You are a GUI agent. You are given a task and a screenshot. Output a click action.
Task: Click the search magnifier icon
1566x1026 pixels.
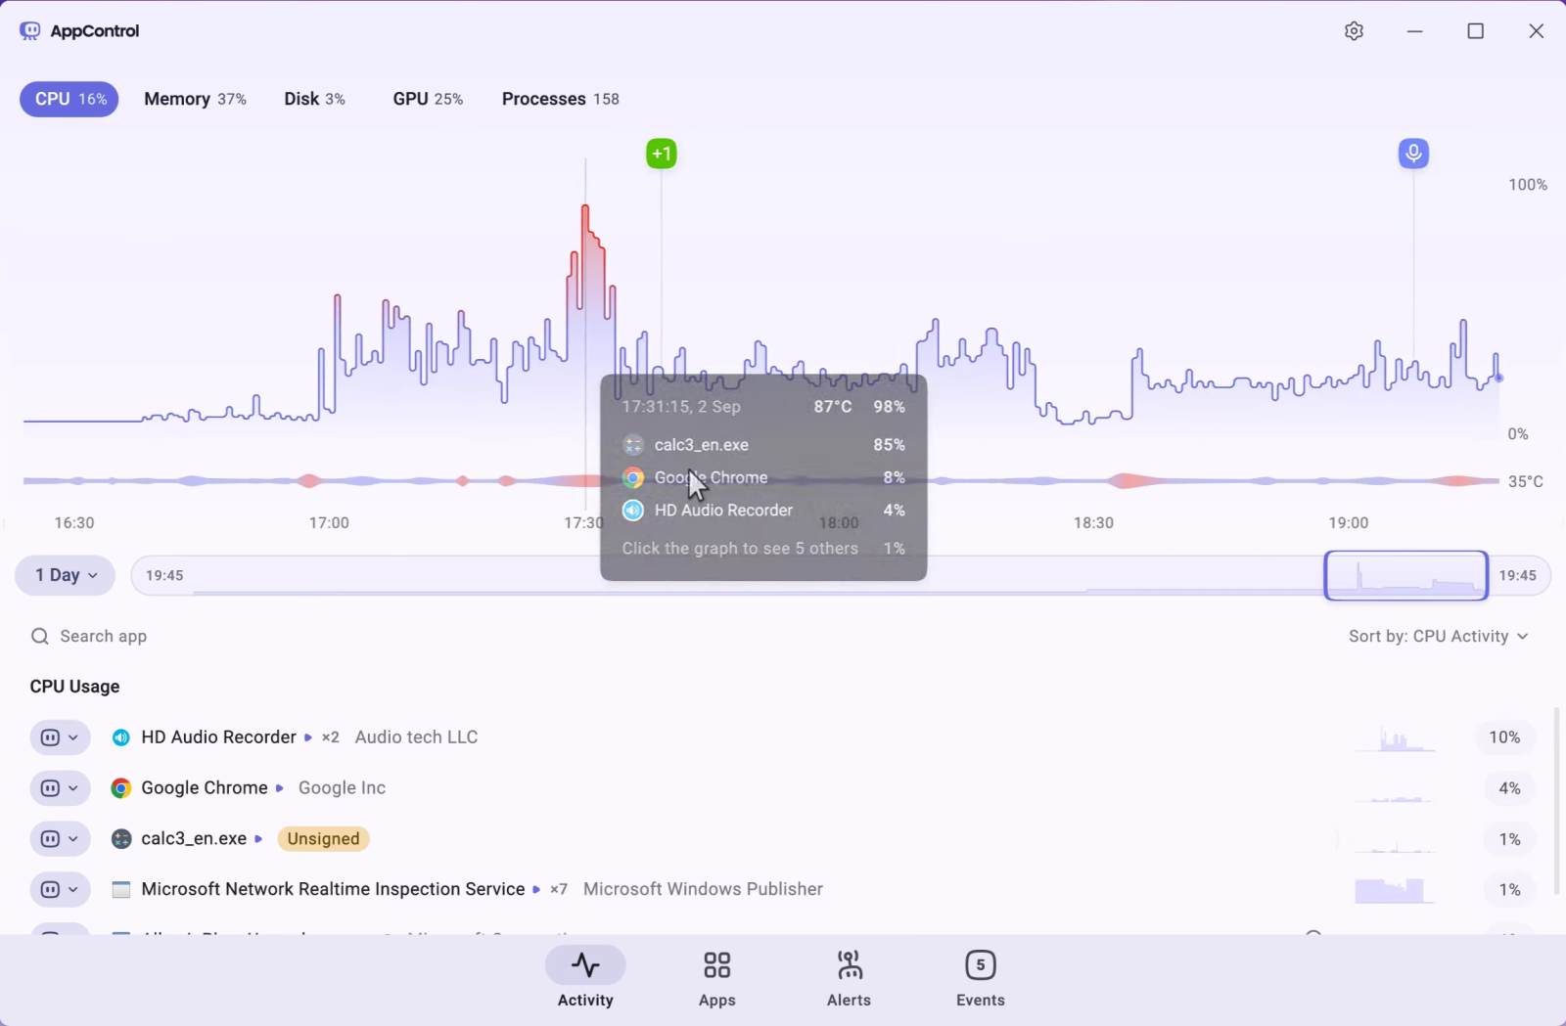pos(39,636)
